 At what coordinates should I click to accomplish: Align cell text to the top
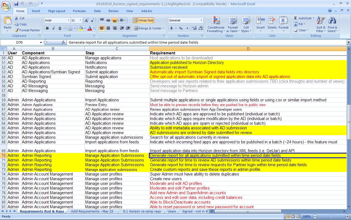pos(102,20)
